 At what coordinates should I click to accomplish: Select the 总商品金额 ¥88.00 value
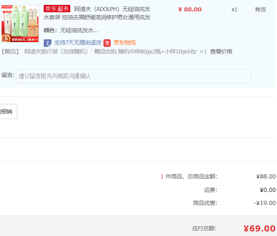266,176
